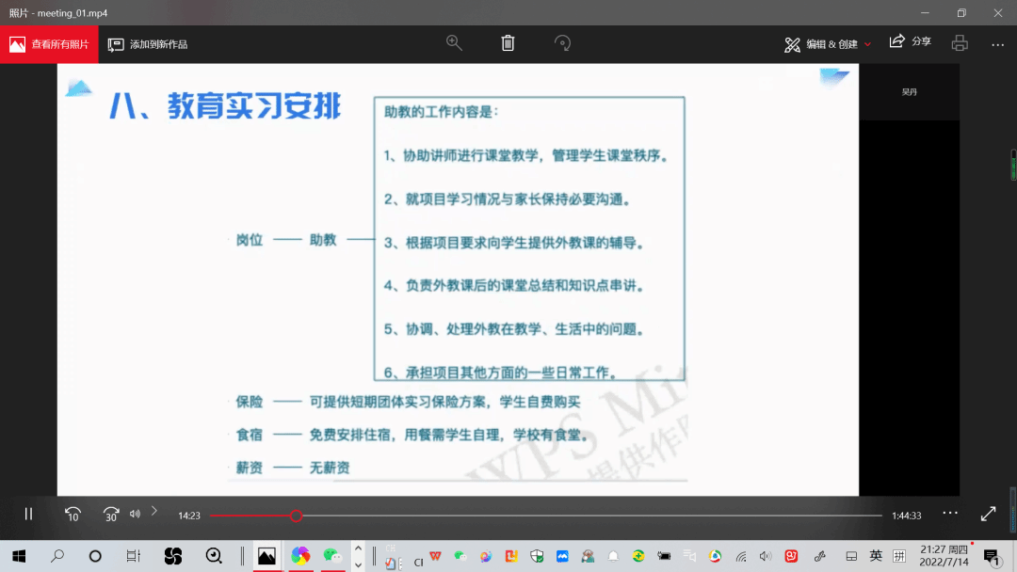Open Windows Start menu
Image resolution: width=1017 pixels, height=572 pixels.
[x=18, y=556]
